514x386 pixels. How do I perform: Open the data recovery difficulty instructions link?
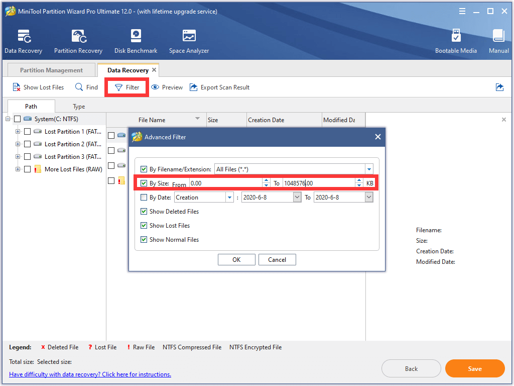[90, 374]
